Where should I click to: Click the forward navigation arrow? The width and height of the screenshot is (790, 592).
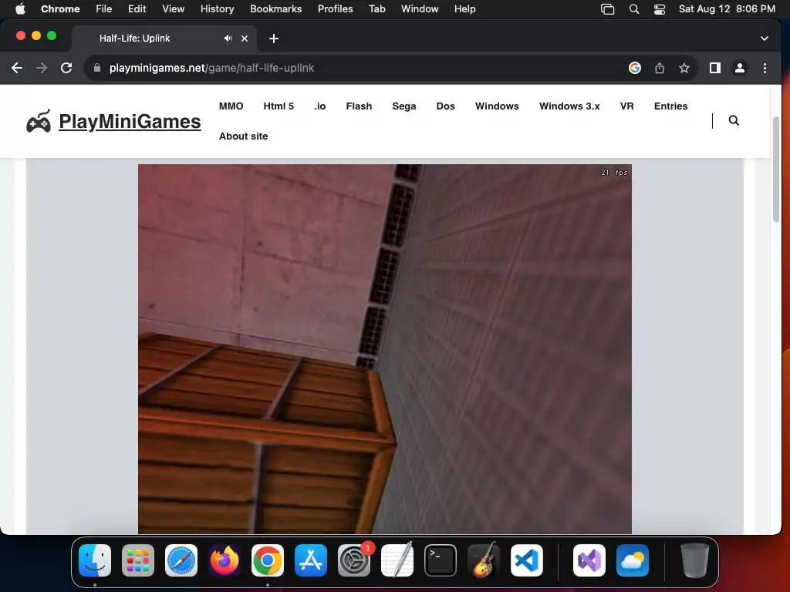tap(42, 68)
